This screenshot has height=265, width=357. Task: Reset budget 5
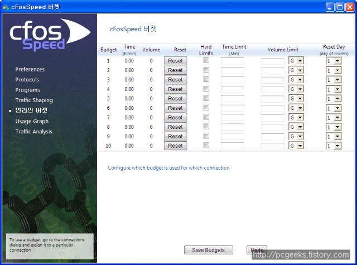(x=175, y=99)
